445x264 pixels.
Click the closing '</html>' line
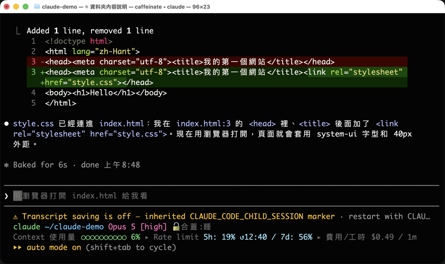pos(61,103)
